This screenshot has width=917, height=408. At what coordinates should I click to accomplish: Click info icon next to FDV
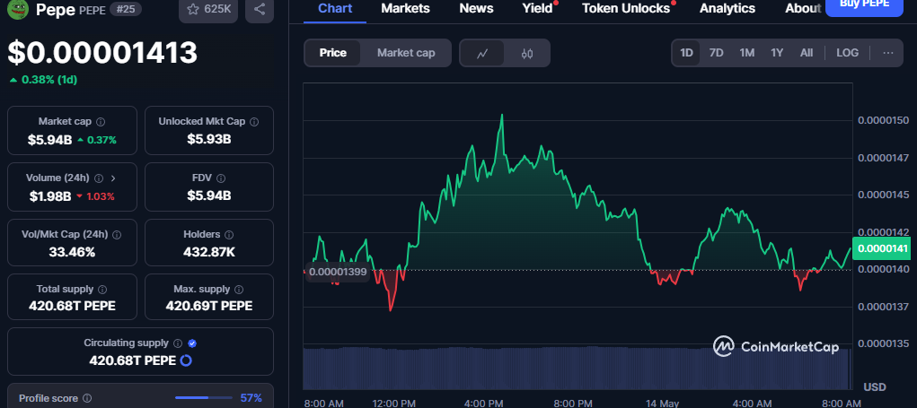point(220,178)
